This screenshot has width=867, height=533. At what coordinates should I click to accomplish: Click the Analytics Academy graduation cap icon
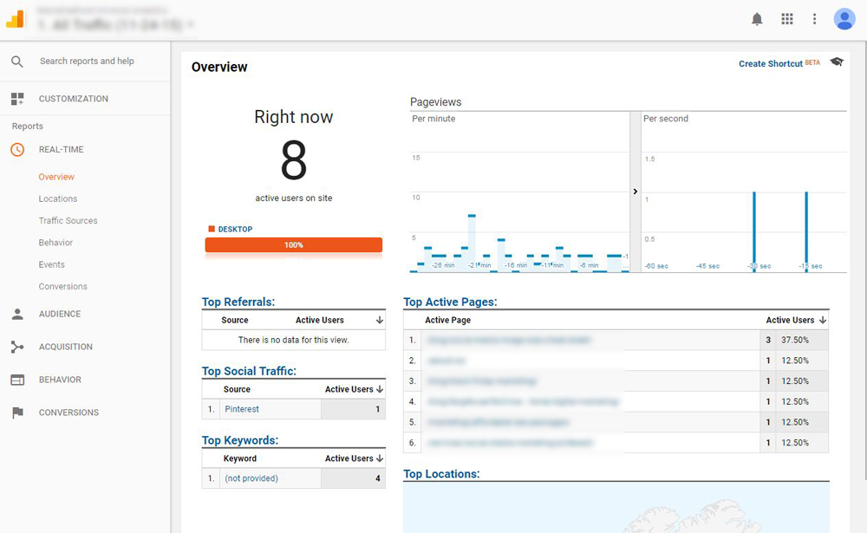pyautogui.click(x=836, y=62)
